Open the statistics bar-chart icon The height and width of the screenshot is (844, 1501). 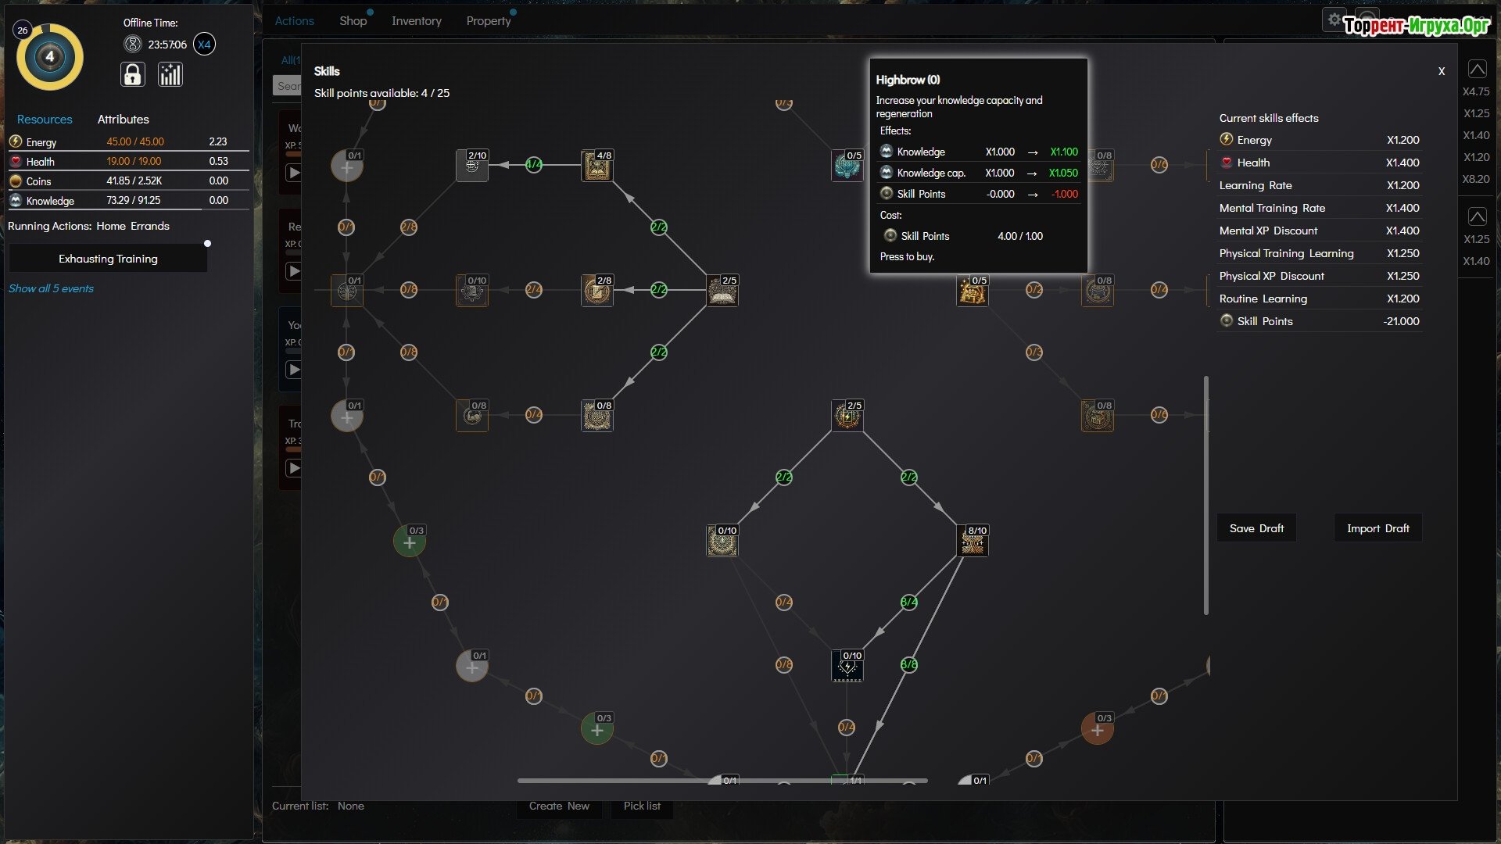(170, 75)
